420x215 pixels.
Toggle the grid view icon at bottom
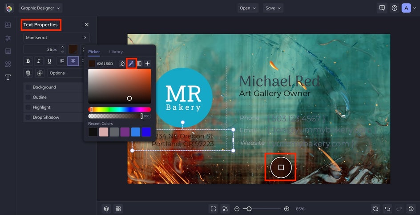(118, 209)
